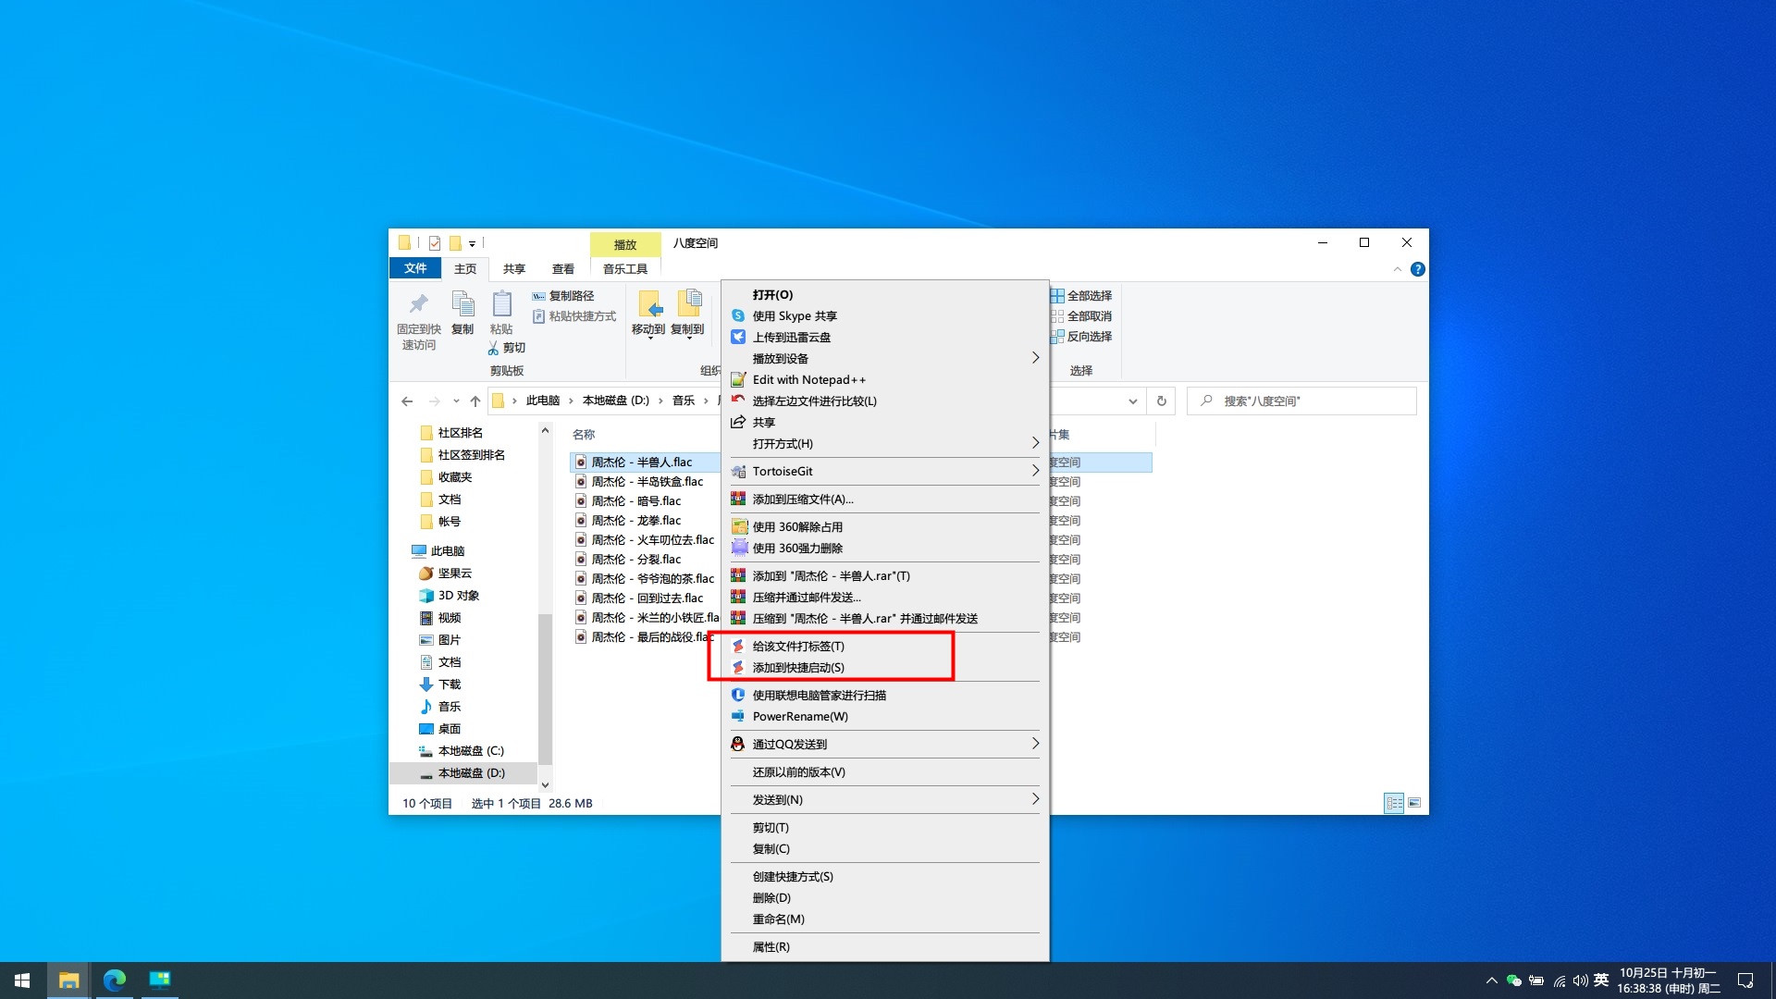The width and height of the screenshot is (1776, 999).
Task: Open the View ribbon tab
Action: click(562, 269)
